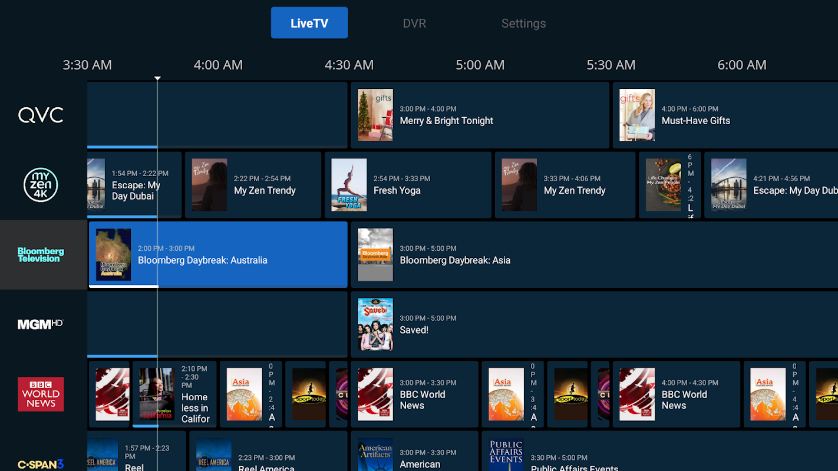Choose My Zen Trendy at 3:33 PM
Image resolution: width=838 pixels, height=471 pixels.
[x=565, y=185]
